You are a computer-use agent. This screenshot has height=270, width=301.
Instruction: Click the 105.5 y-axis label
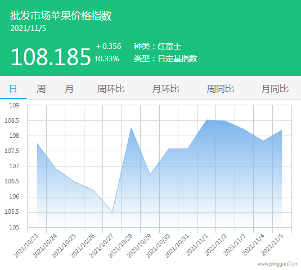(x=12, y=212)
